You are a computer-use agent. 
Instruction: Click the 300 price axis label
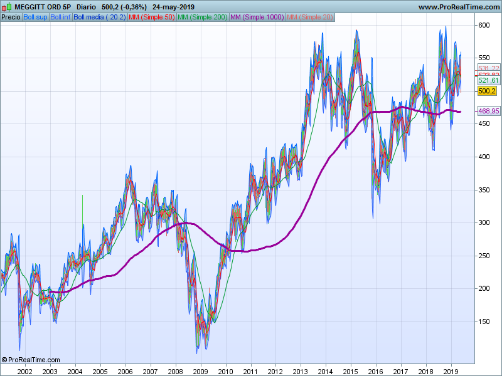(x=484, y=222)
